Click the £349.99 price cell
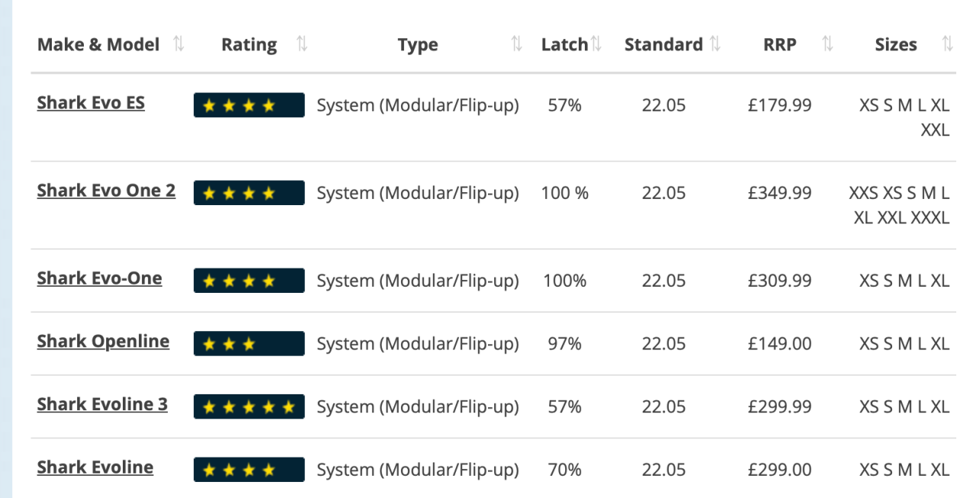 (779, 193)
